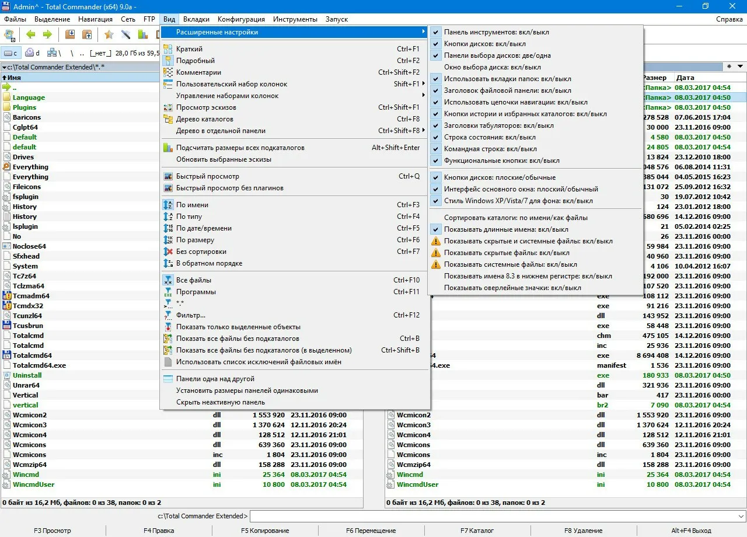This screenshot has height=537, width=747.
Task: Click the gold star favorites toolbar icon
Action: (109, 35)
